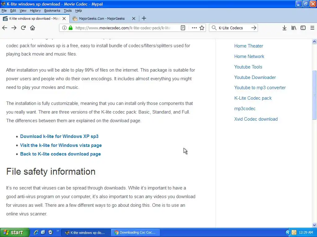The height and width of the screenshot is (237, 317).
Task: Expand hidden quick launch items chevron
Action: click(58, 231)
